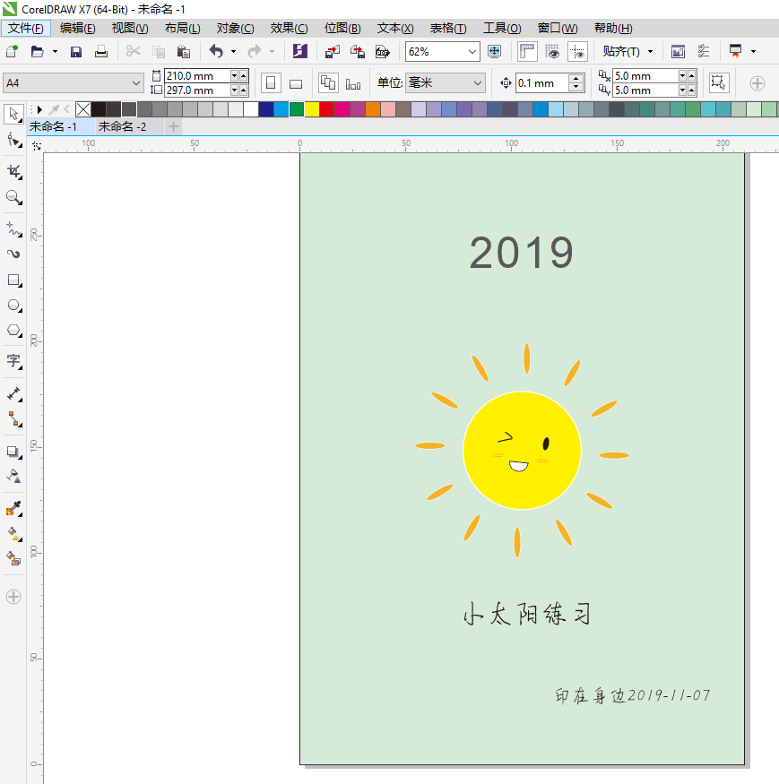779x784 pixels.
Task: Expand the A4 page size dropdown
Action: click(136, 83)
